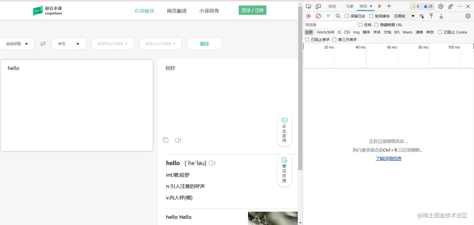Screen dimensions: 474x225
Task: Open the DevTools settings gear in the tab bar
Action: (441, 6)
